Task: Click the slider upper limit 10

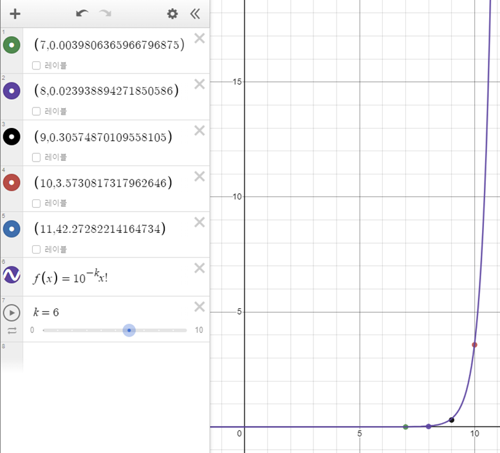Action: [x=199, y=330]
